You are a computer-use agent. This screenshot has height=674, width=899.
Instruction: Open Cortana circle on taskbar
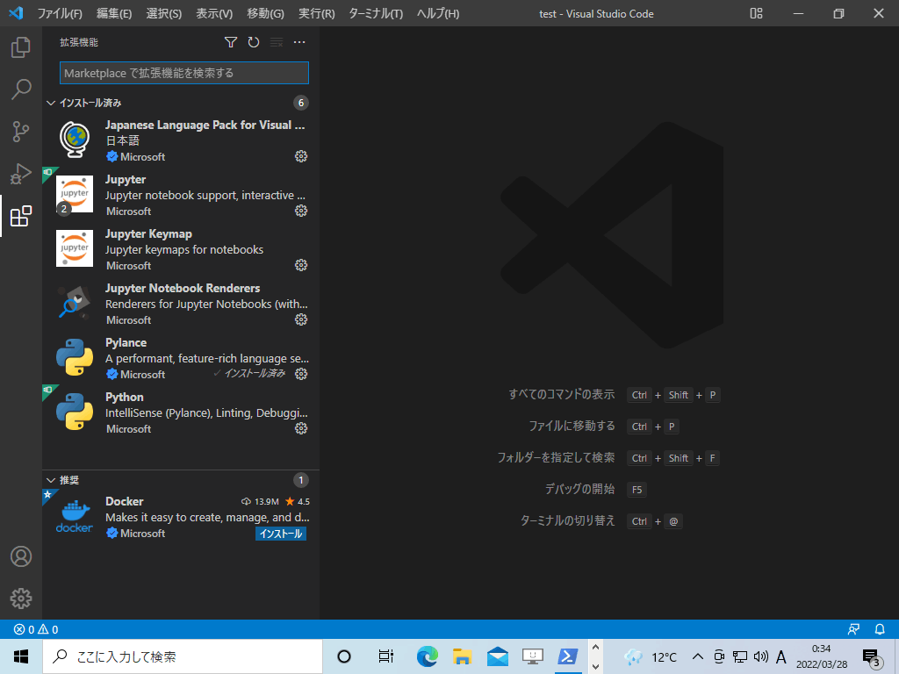click(344, 656)
